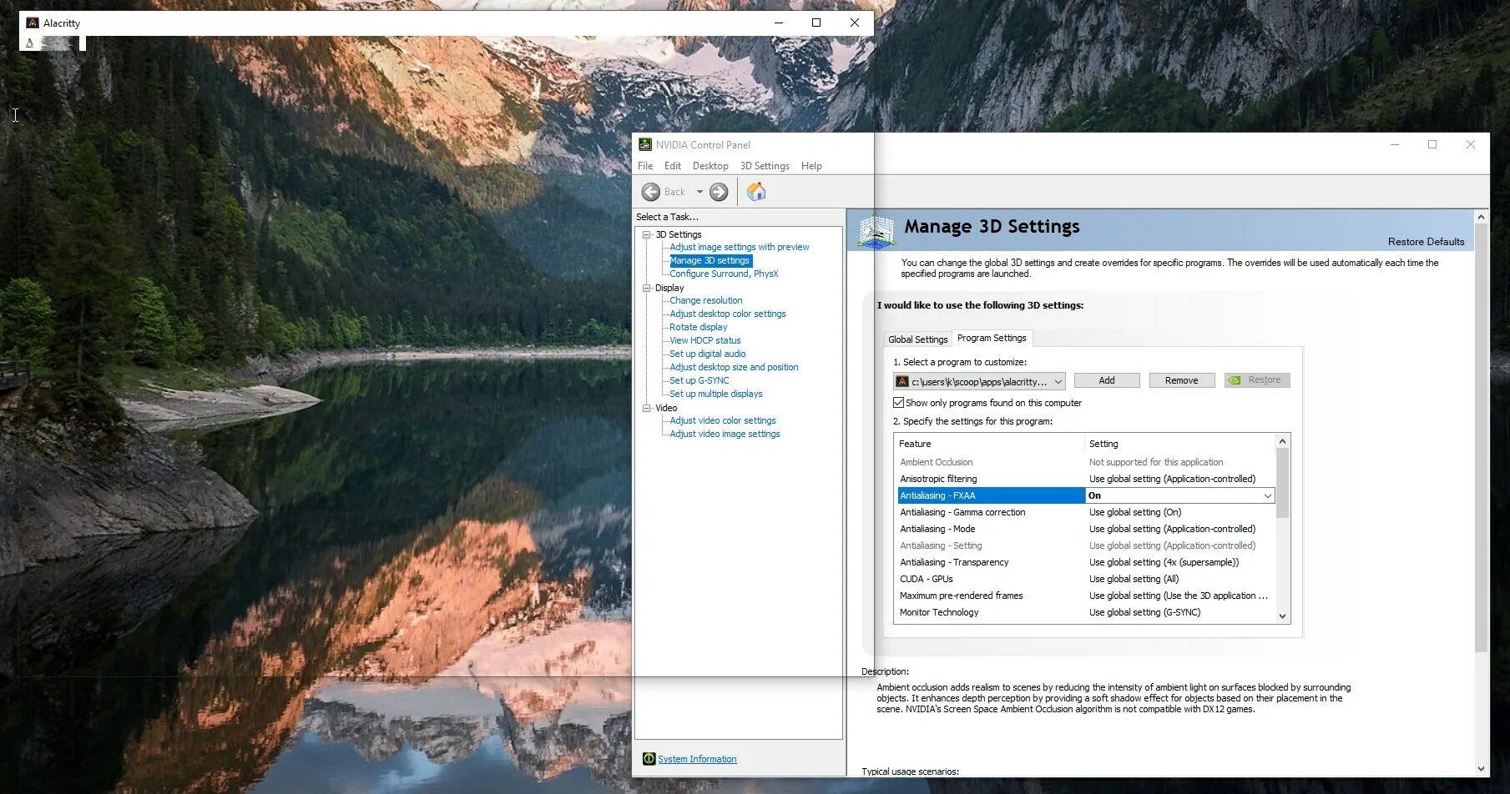Image resolution: width=1510 pixels, height=794 pixels.
Task: Click the settings list scrollbar thumb
Action: tap(1283, 483)
